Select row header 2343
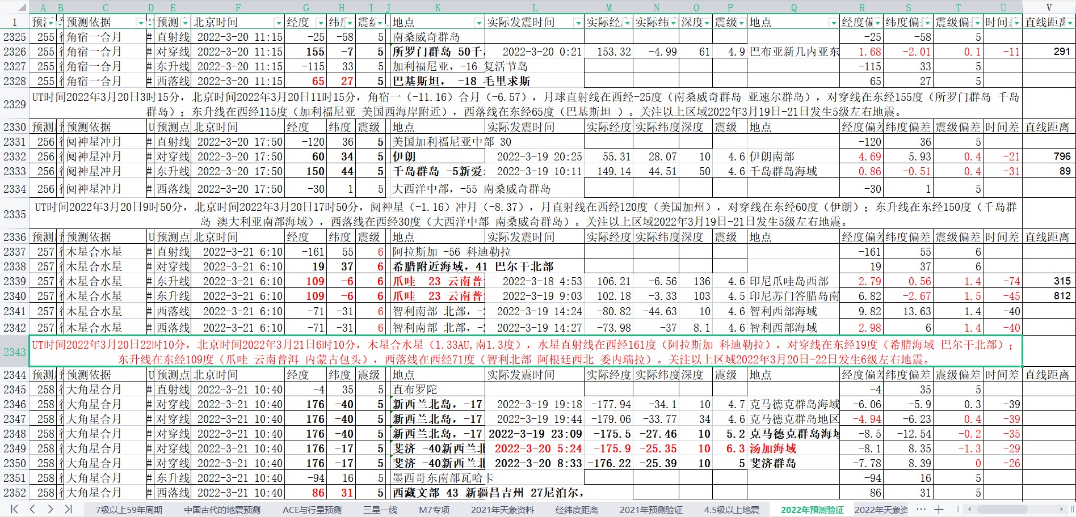 (14, 352)
